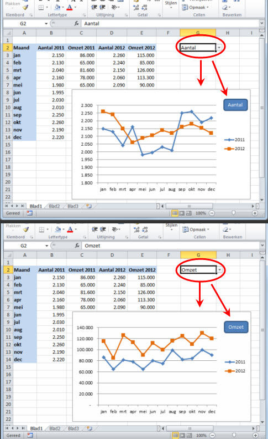Decrease decimals in bottom window Getal group

click(145, 229)
